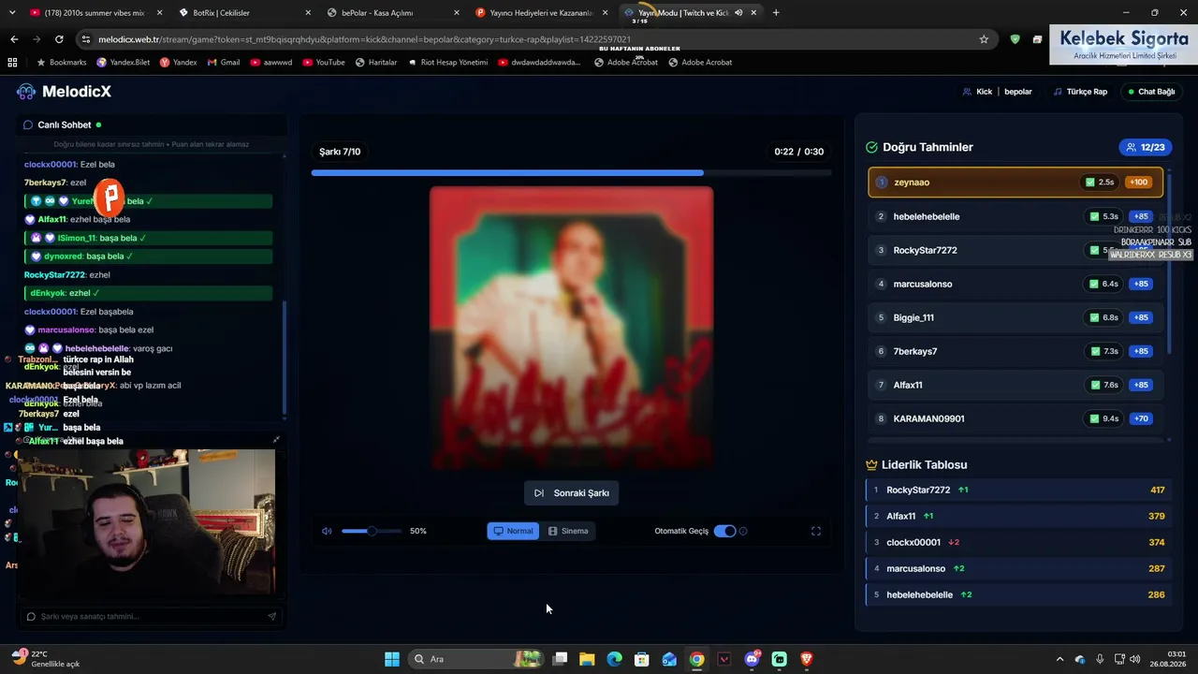Mute the tab via speaker icon on Yayın Modu tab
The height and width of the screenshot is (674, 1198).
[738, 13]
